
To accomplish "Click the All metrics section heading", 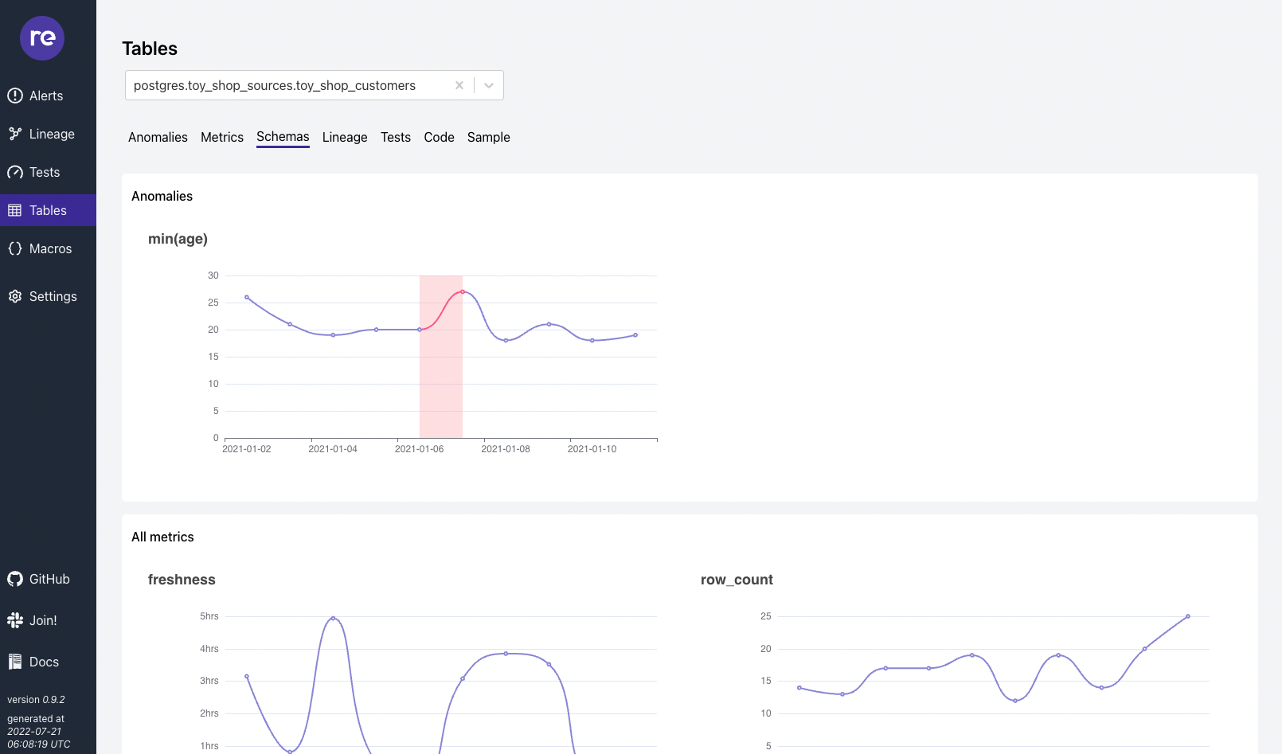I will (162, 537).
